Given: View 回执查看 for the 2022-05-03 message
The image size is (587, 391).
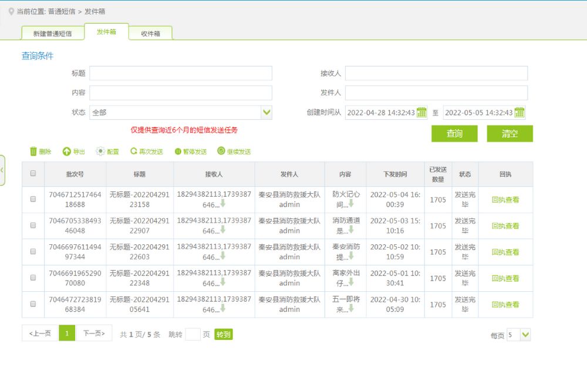Looking at the screenshot, I should pyautogui.click(x=505, y=226).
